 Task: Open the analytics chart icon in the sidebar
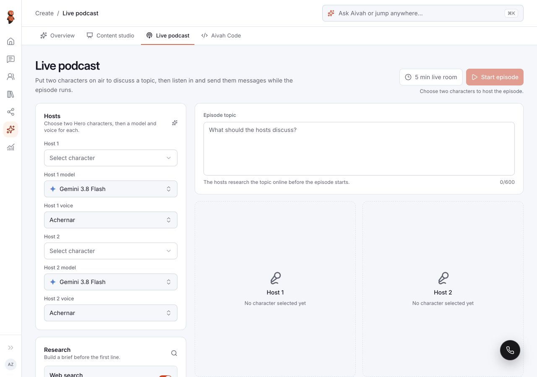pyautogui.click(x=11, y=147)
